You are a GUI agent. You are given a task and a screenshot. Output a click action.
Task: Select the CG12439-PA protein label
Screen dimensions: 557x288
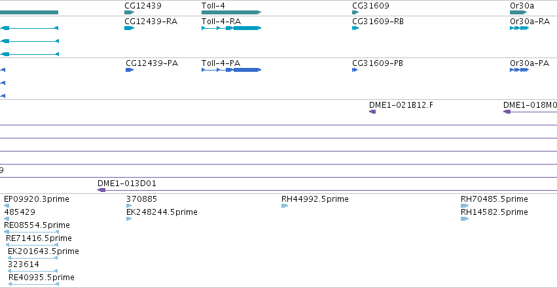152,63
